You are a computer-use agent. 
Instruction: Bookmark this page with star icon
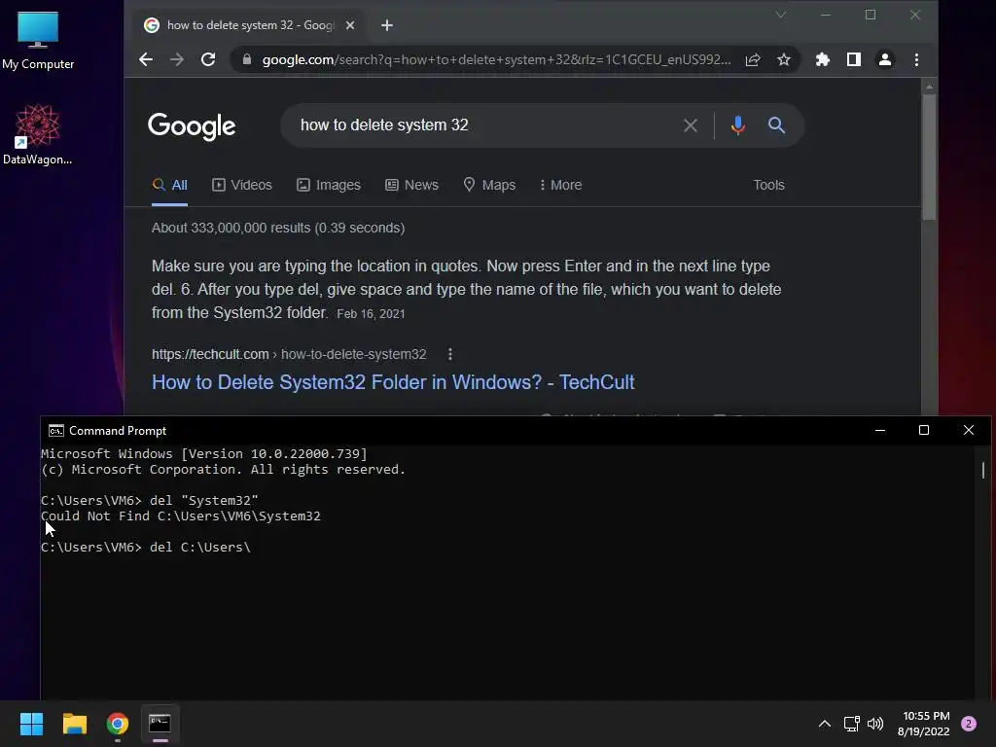[784, 59]
